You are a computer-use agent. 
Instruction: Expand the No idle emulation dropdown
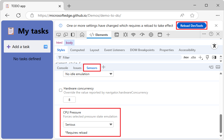pos(88,74)
